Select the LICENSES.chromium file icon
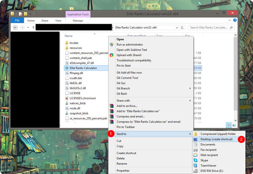 (x=67, y=98)
